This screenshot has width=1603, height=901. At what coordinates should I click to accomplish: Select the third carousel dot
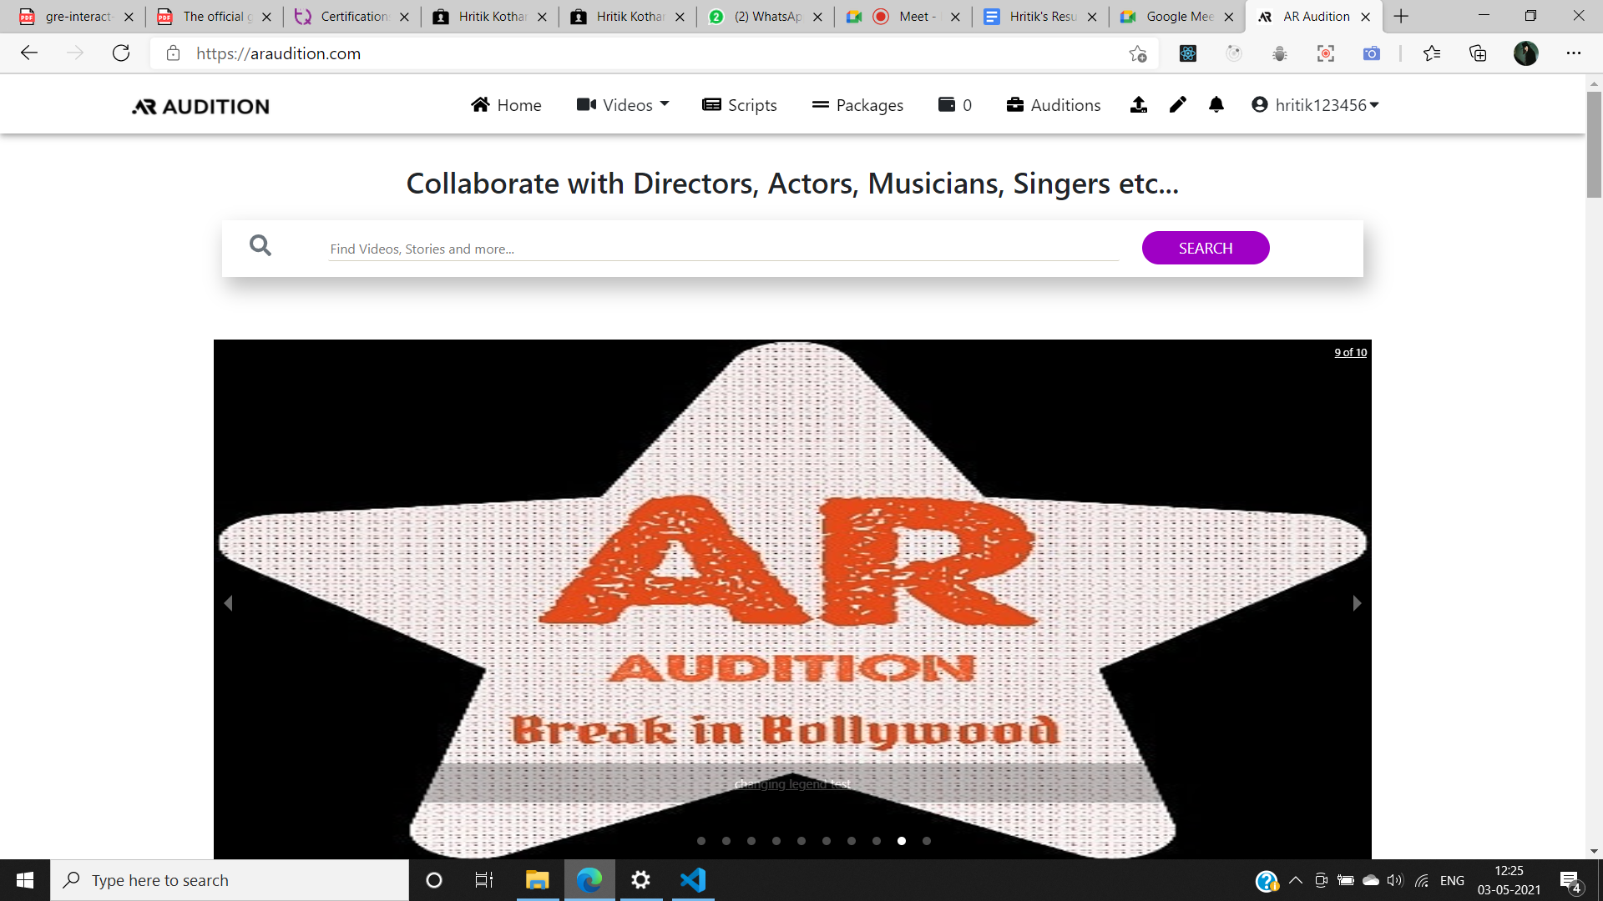(x=751, y=841)
